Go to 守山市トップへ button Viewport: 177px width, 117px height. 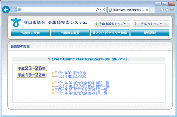(151, 24)
